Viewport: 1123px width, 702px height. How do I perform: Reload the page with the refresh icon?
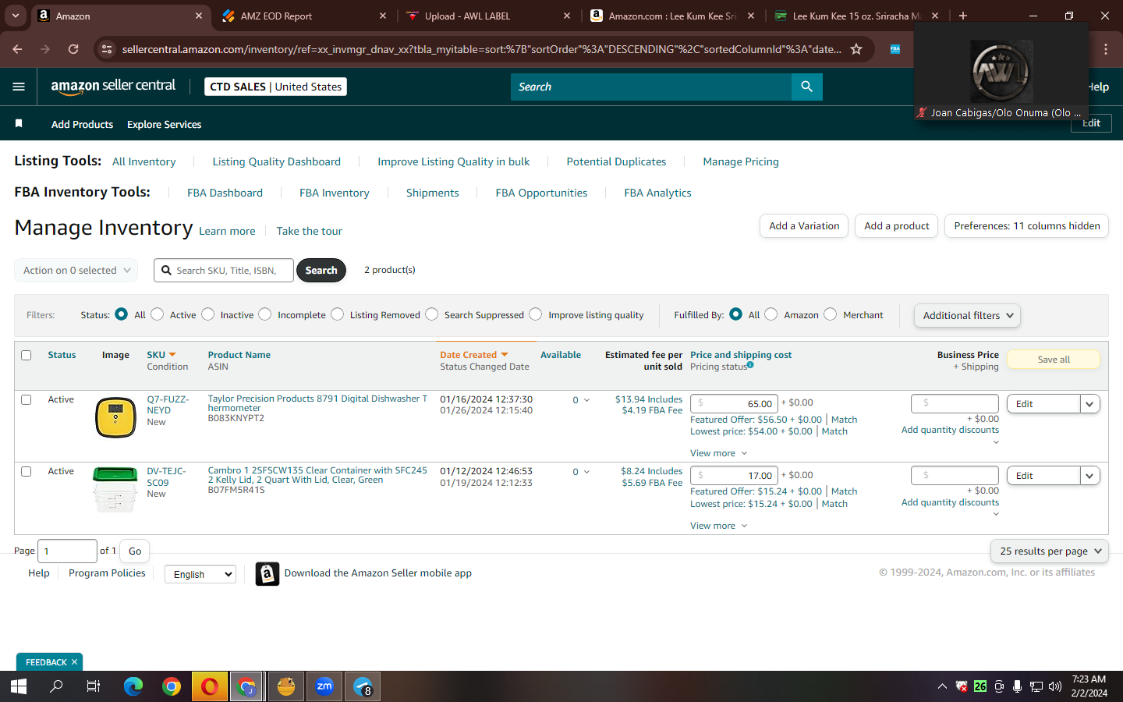[x=73, y=49]
